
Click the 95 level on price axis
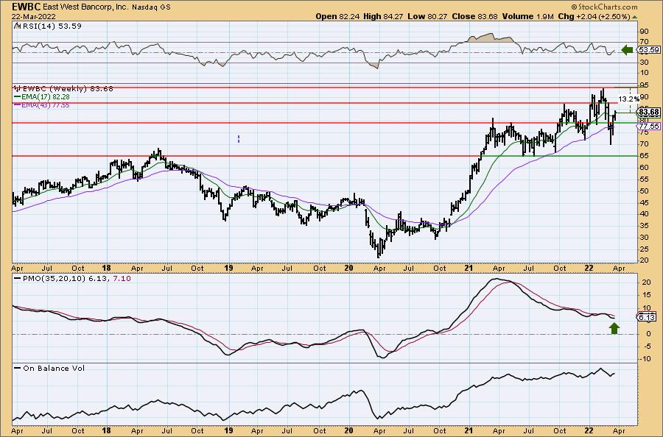pos(644,85)
